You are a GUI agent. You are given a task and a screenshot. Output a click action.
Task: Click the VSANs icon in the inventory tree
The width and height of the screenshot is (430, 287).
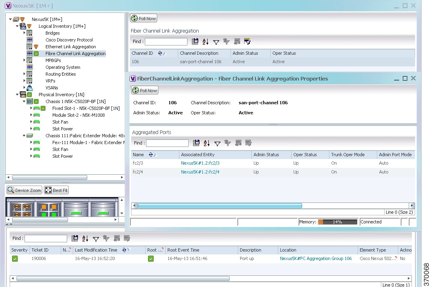coord(30,88)
